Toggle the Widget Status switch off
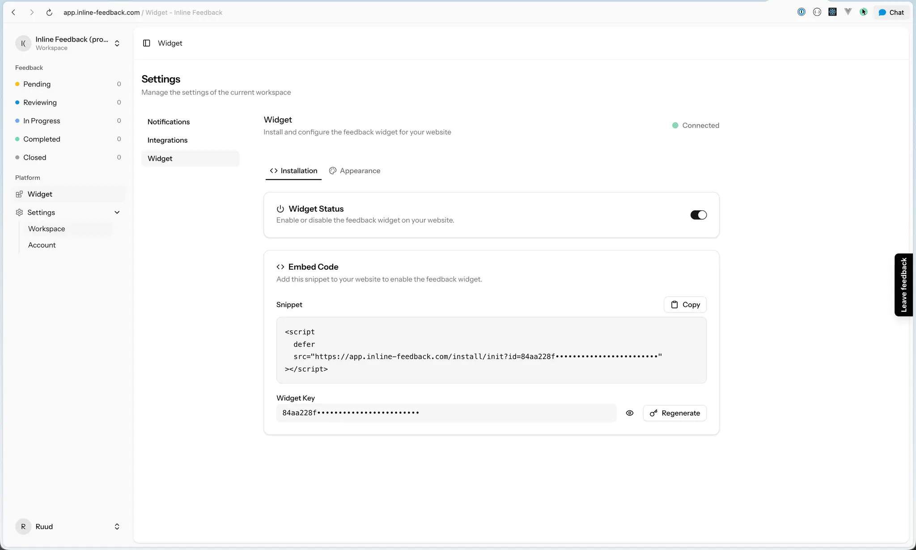The width and height of the screenshot is (916, 550). (x=699, y=215)
